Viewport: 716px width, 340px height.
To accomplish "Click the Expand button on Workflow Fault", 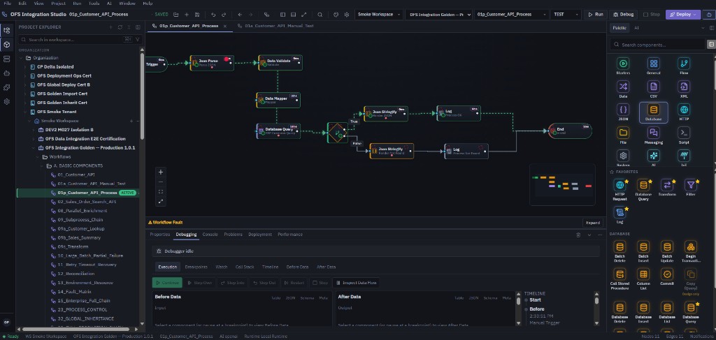I will (593, 223).
